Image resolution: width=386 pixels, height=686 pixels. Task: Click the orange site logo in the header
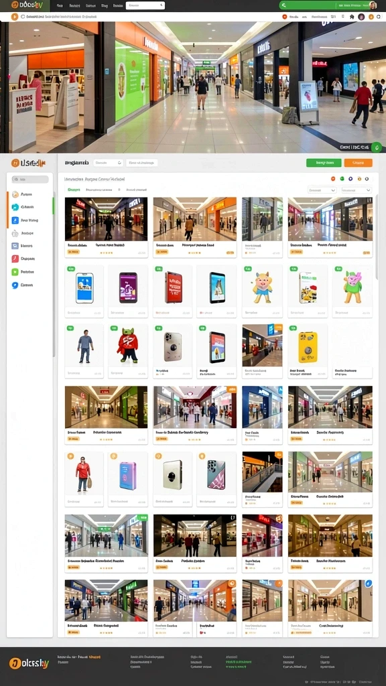[27, 5]
